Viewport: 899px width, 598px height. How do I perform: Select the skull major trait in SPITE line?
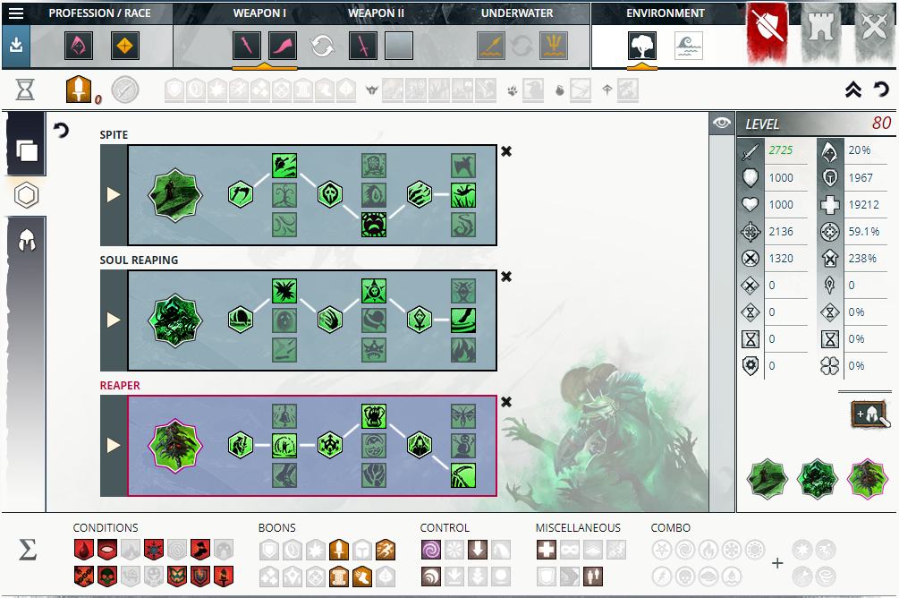coord(374,226)
